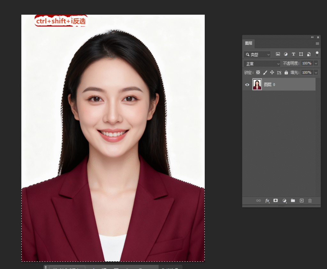Lock image pixels with brush icon
The image size is (327, 269).
click(265, 73)
